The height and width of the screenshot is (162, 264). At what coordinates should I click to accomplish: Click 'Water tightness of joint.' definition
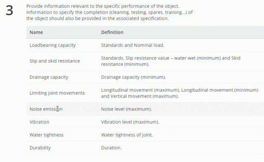pyautogui.click(x=127, y=135)
